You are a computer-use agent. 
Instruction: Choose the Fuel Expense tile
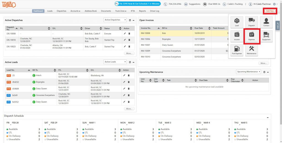237,50
